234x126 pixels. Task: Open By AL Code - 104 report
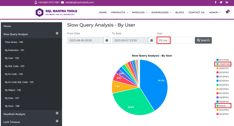14,74
